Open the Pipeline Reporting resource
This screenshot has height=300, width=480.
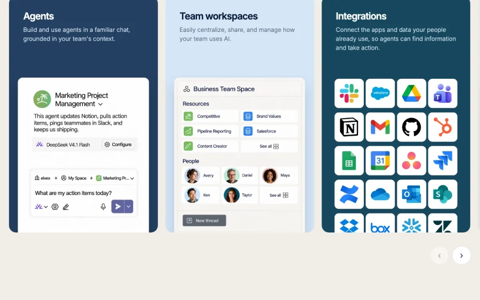(x=210, y=131)
